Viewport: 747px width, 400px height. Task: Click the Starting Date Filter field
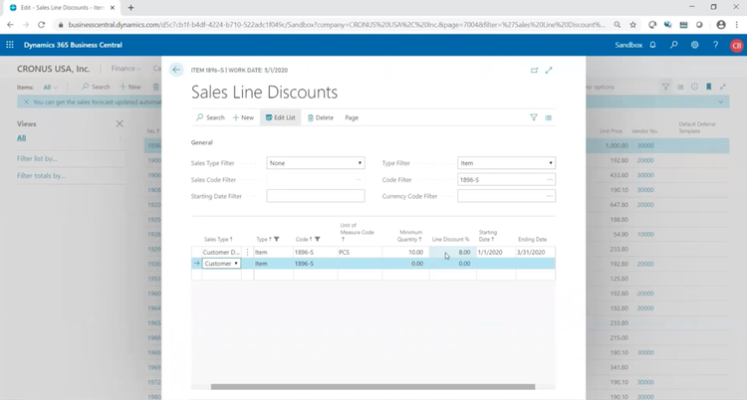coord(316,196)
